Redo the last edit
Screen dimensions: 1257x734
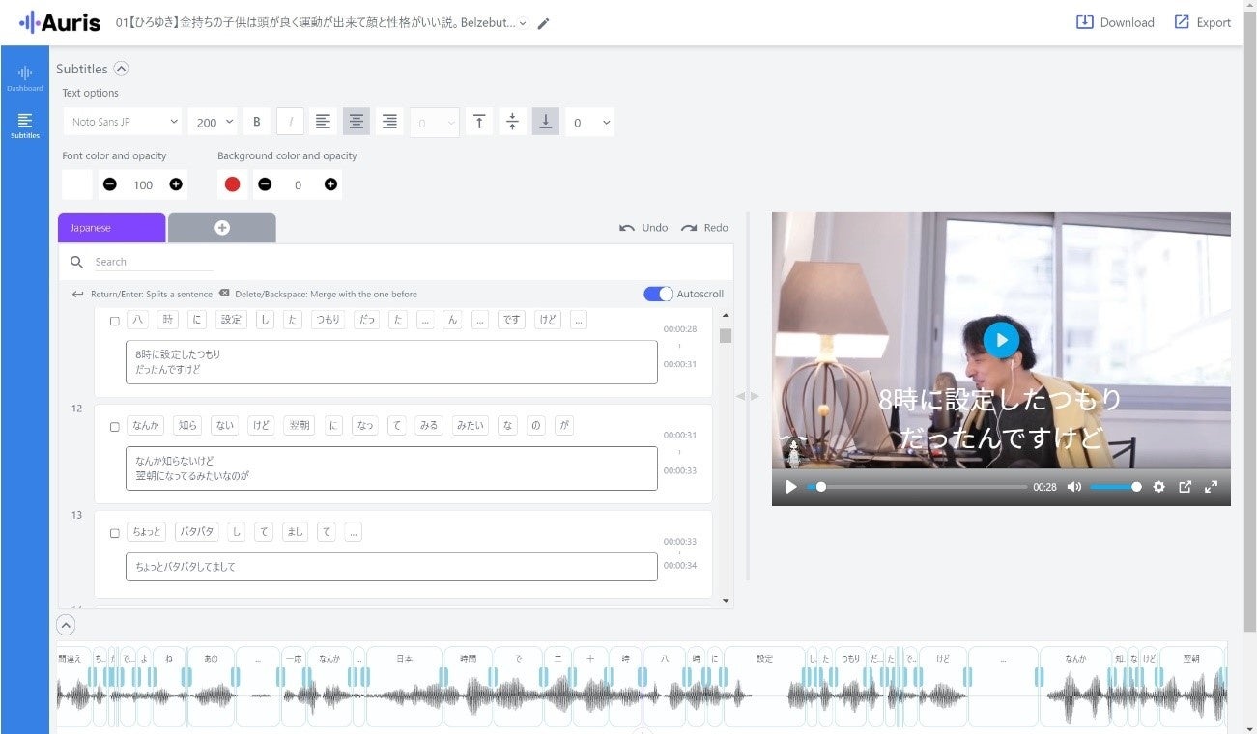coord(704,228)
